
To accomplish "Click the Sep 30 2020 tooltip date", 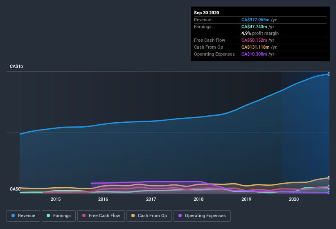I will click(x=206, y=13).
